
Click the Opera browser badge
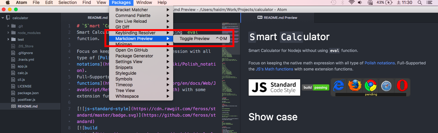[402, 86]
